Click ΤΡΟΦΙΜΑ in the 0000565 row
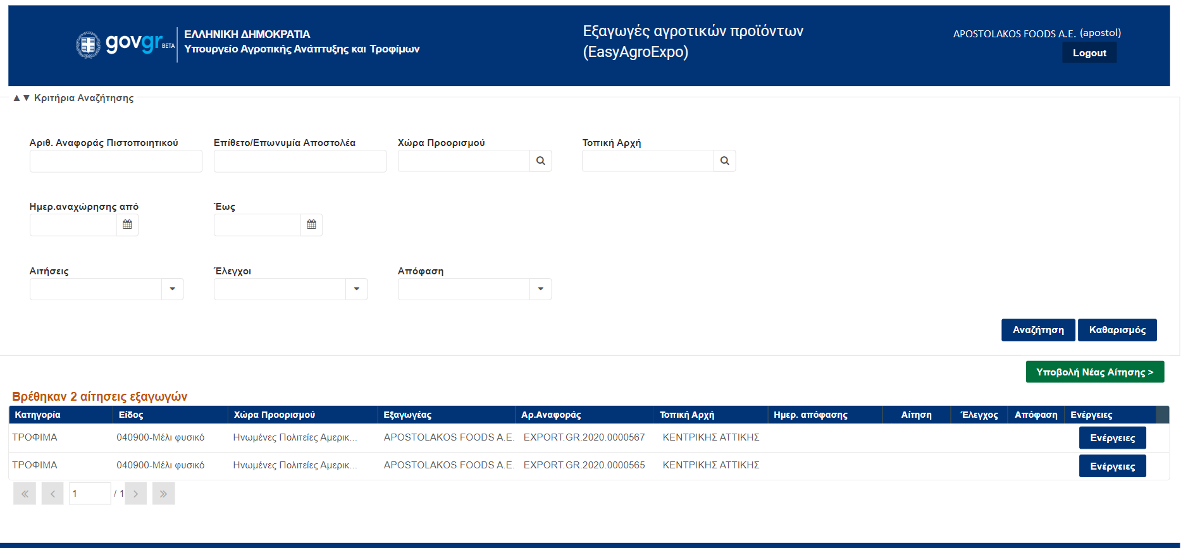 click(35, 465)
